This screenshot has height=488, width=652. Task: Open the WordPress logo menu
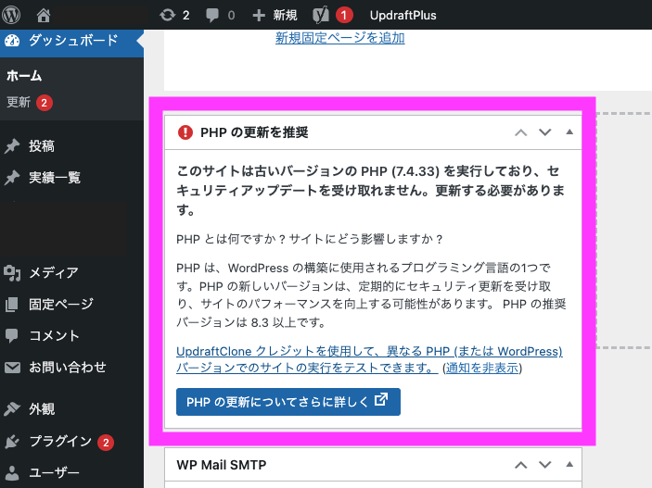11,15
